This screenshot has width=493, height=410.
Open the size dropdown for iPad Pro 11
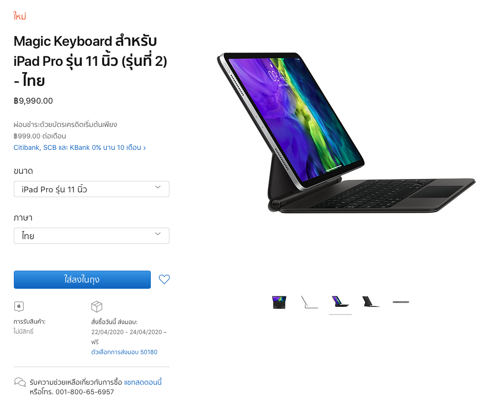pyautogui.click(x=92, y=189)
